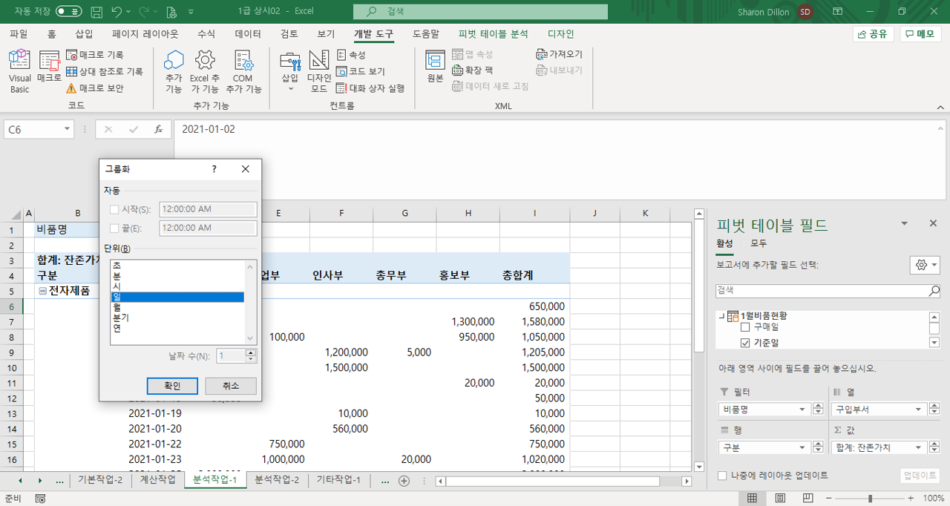Switch to the 계산작업 sheet tab
Viewport: 950px width, 506px height.
coord(158,480)
